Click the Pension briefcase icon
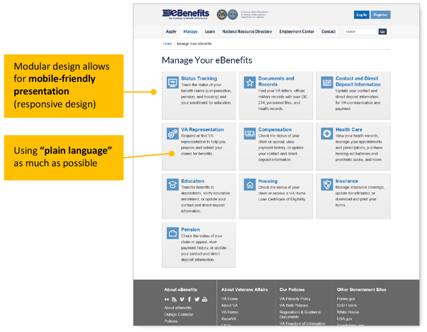Viewport: 427px width, 332px height. (173, 234)
